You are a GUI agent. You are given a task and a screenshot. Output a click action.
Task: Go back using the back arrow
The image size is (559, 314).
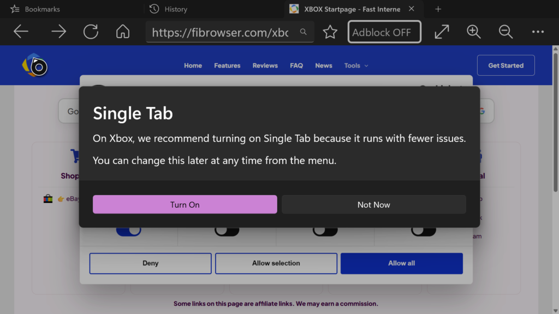coord(21,32)
